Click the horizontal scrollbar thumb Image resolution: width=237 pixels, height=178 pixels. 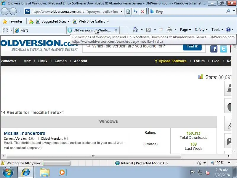point(93,156)
